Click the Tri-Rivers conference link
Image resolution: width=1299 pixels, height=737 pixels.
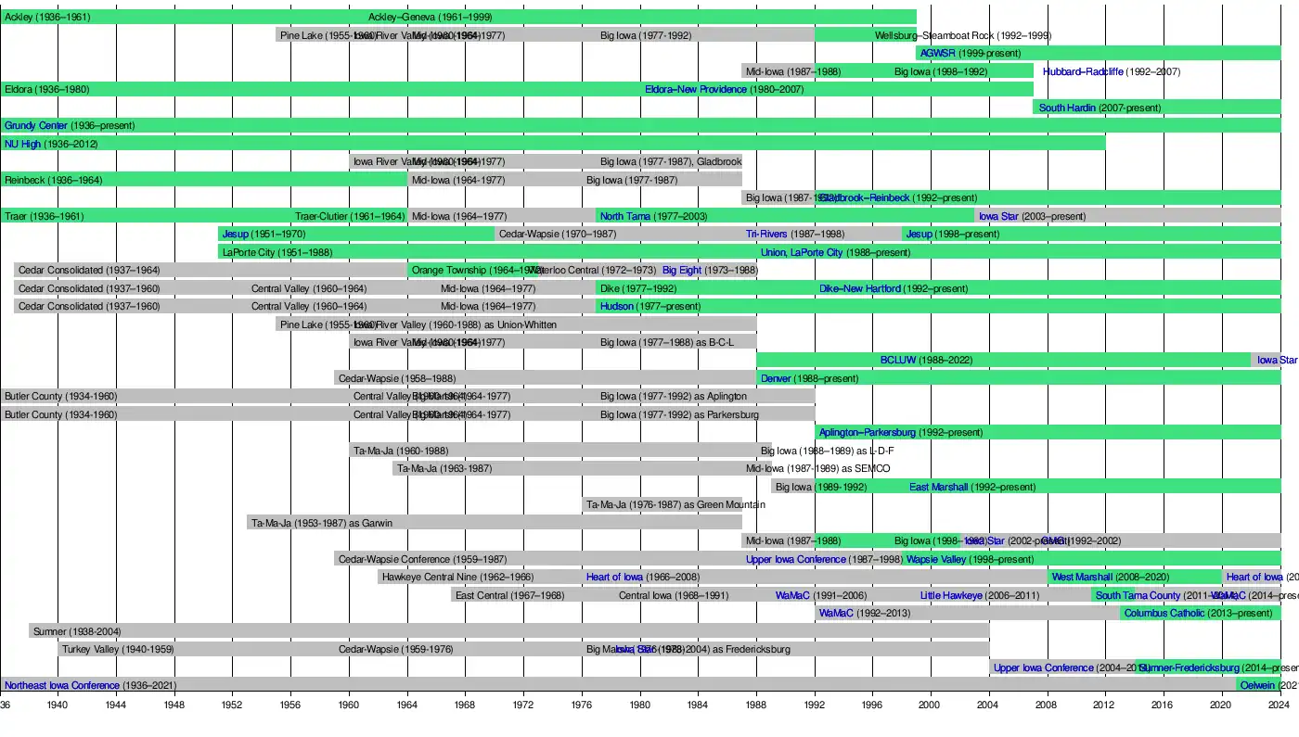(765, 234)
